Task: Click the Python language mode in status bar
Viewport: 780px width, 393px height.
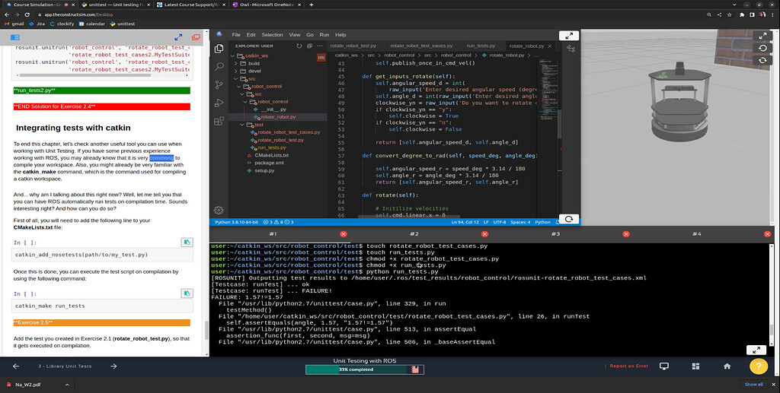Action: click(x=542, y=222)
